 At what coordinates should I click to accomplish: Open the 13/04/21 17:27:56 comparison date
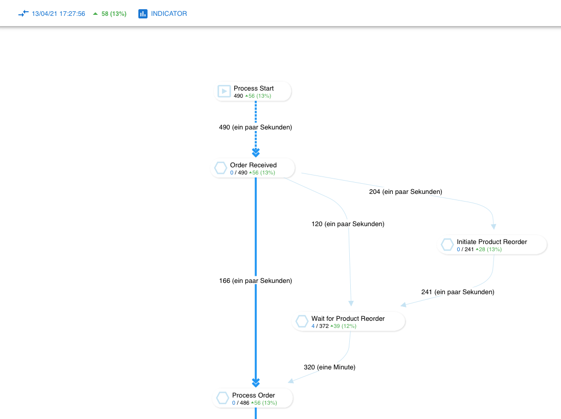pyautogui.click(x=58, y=14)
